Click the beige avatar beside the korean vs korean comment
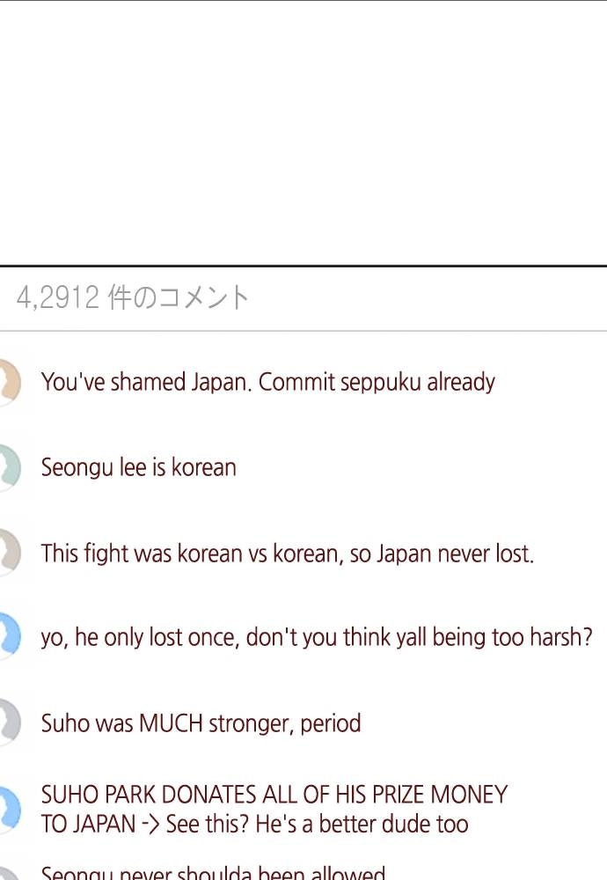The width and height of the screenshot is (607, 880). point(10,553)
